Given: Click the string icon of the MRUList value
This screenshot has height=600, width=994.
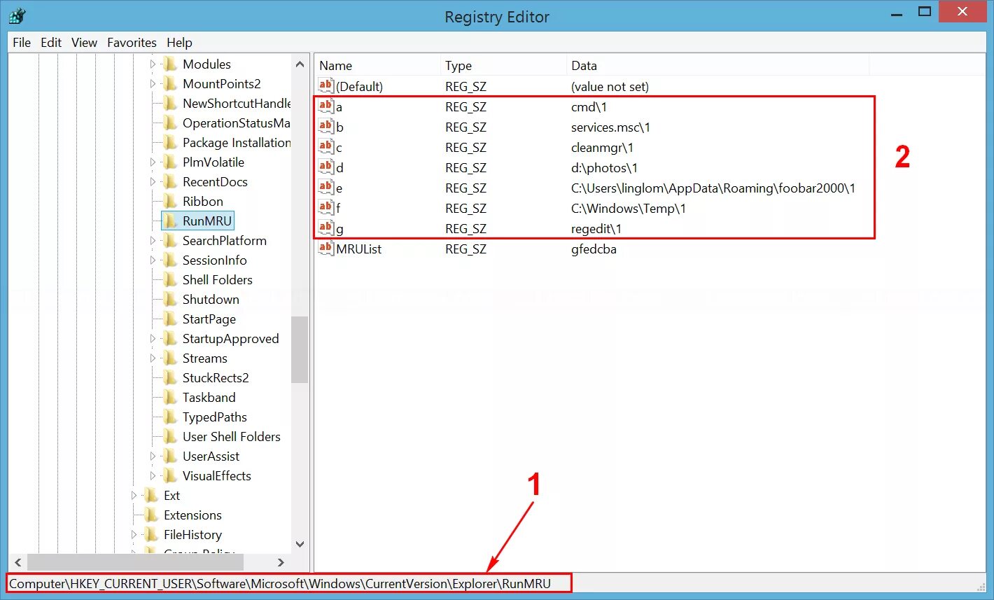Looking at the screenshot, I should (x=326, y=249).
